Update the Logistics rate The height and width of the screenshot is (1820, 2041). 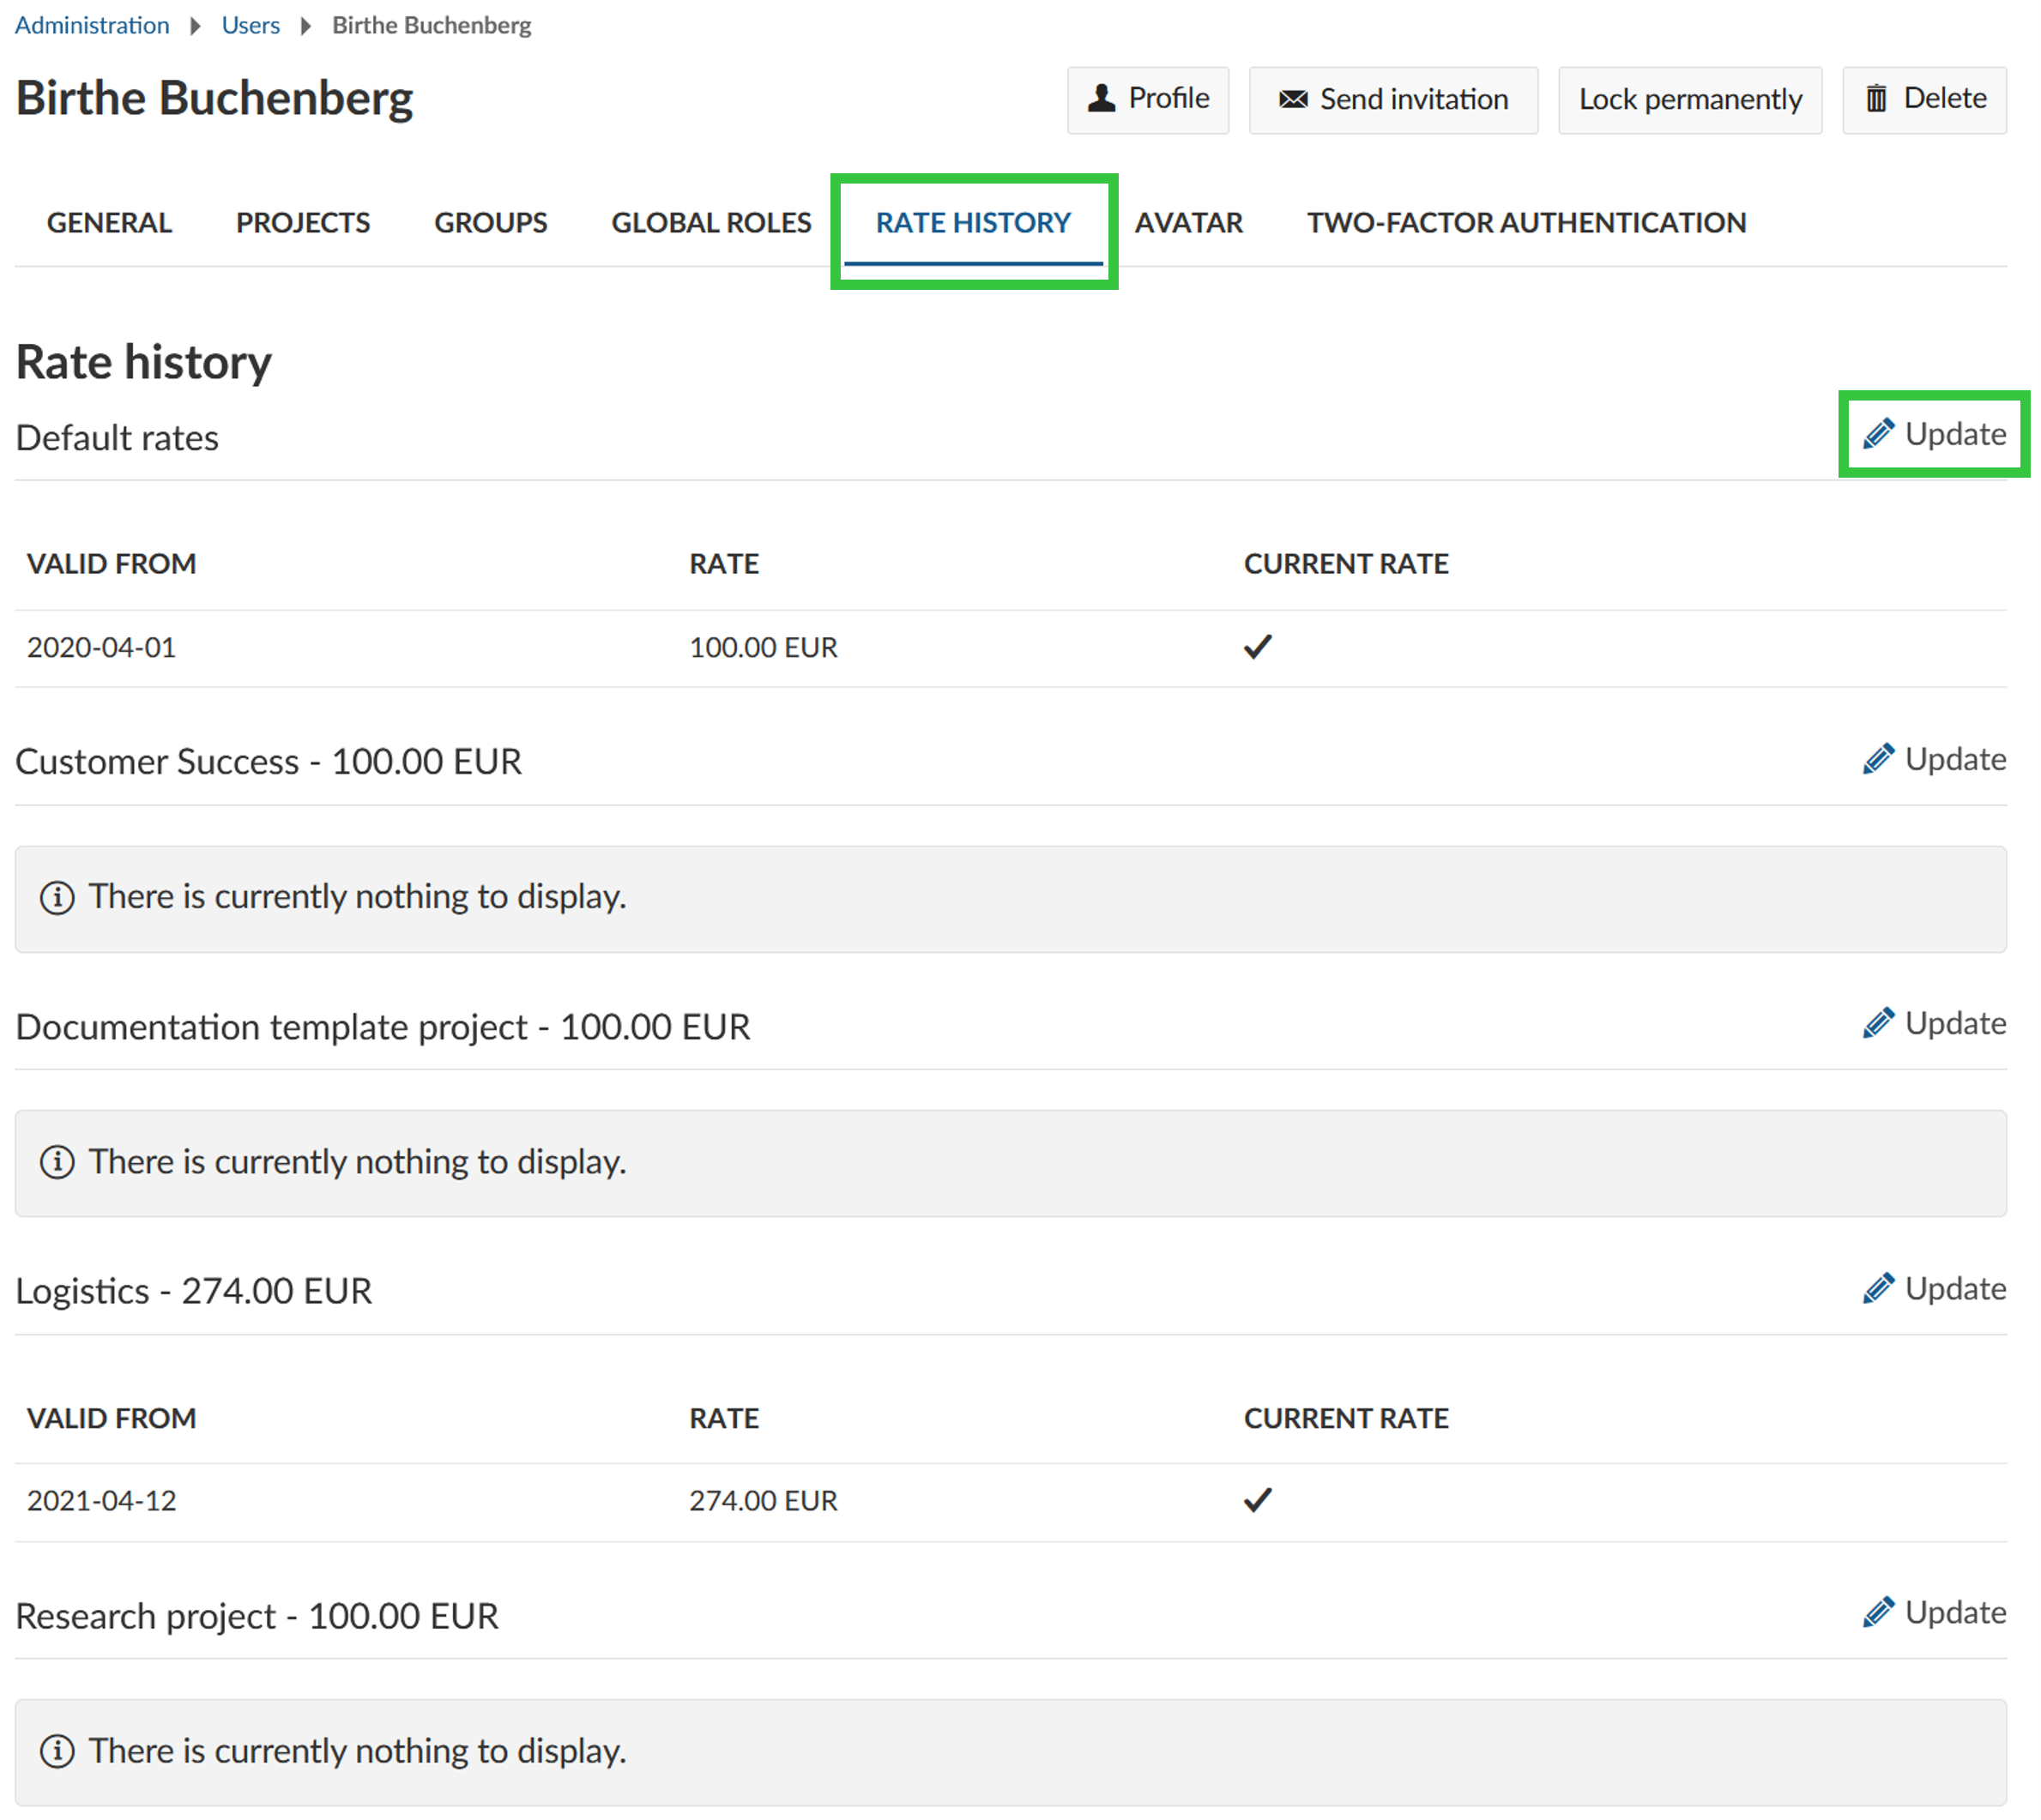pyautogui.click(x=1934, y=1288)
